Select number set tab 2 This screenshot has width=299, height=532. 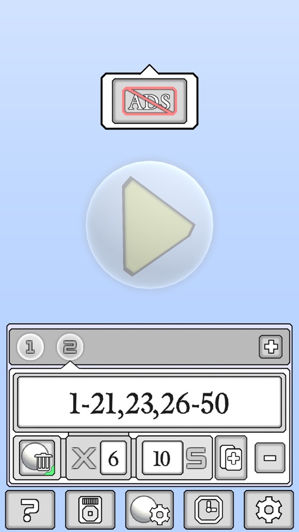[x=70, y=347]
